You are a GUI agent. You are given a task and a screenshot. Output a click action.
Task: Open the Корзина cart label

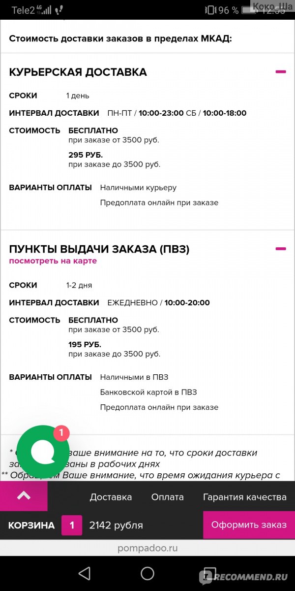coord(31,525)
